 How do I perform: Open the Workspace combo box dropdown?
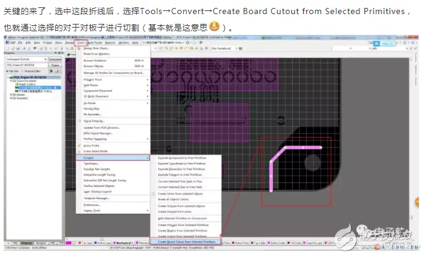tap(45, 59)
